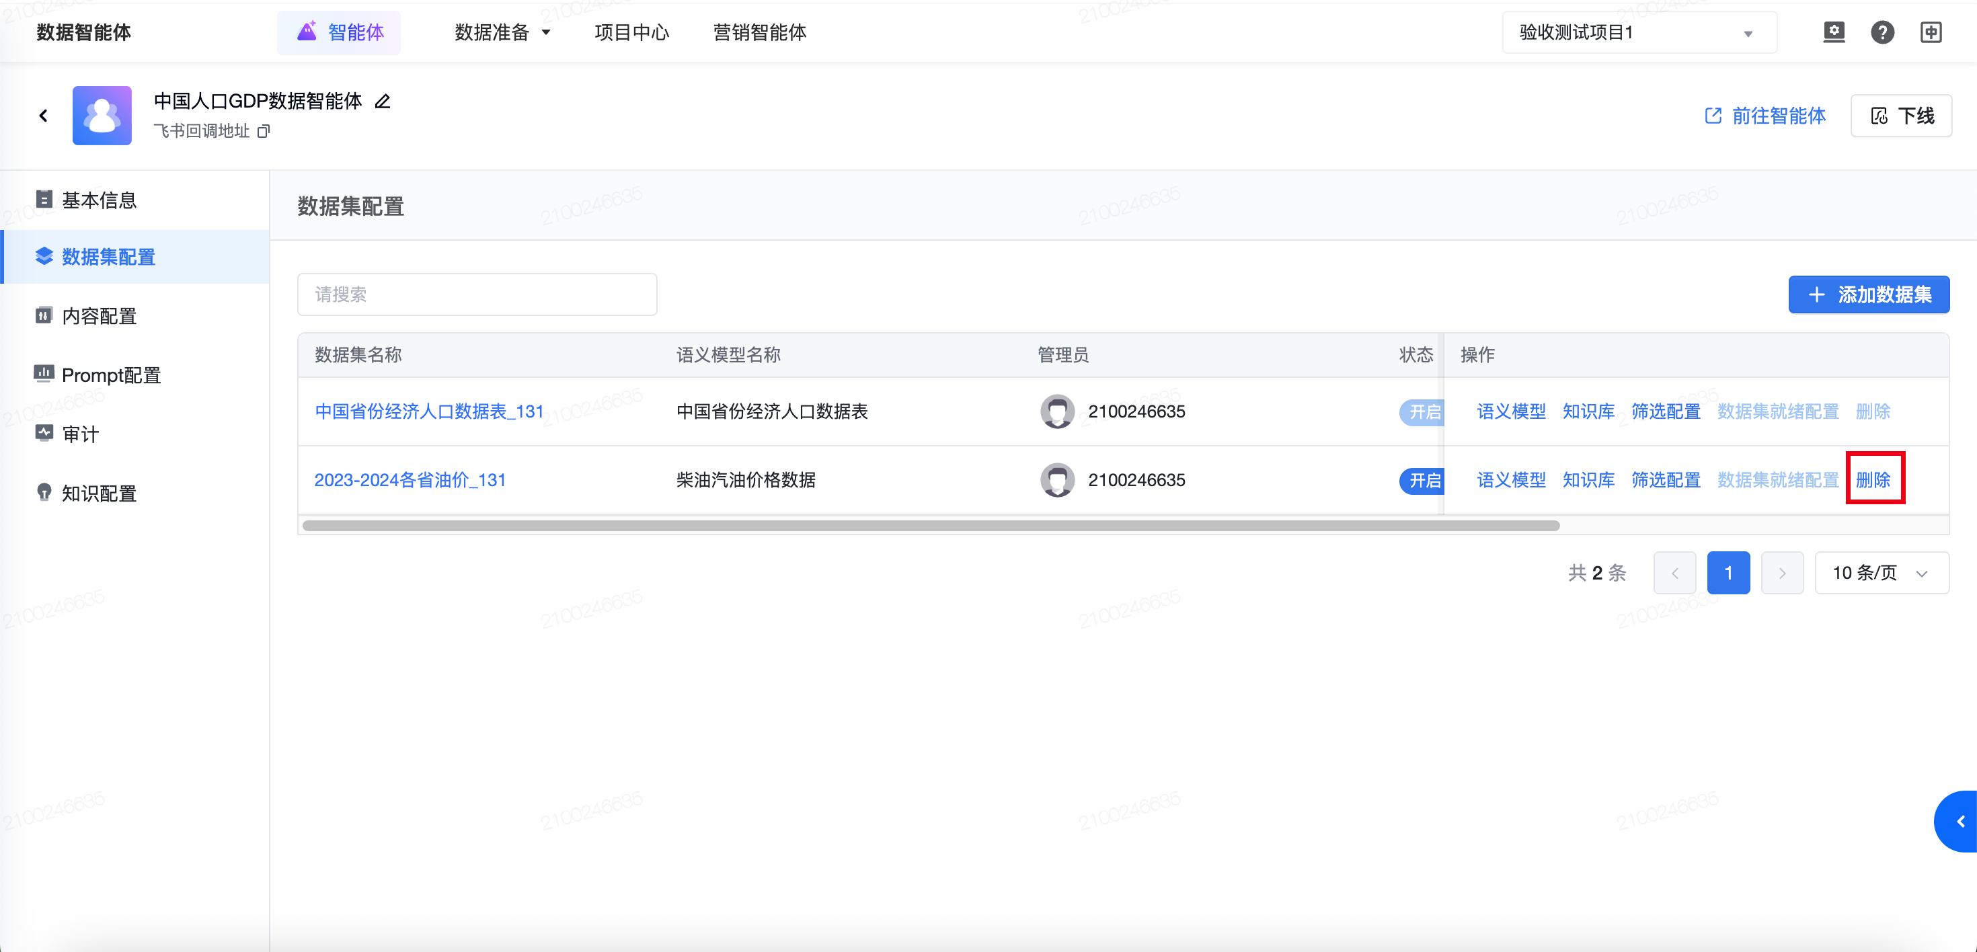This screenshot has height=952, width=1977.
Task: Click the Prompt配置 chart icon
Action: 44,374
